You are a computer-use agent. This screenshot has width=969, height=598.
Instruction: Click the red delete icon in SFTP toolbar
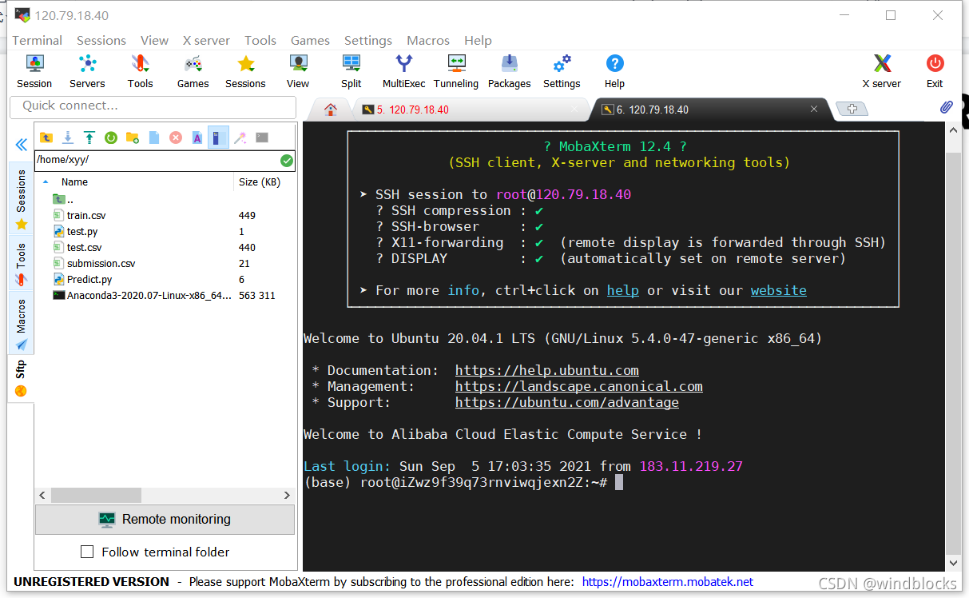176,138
